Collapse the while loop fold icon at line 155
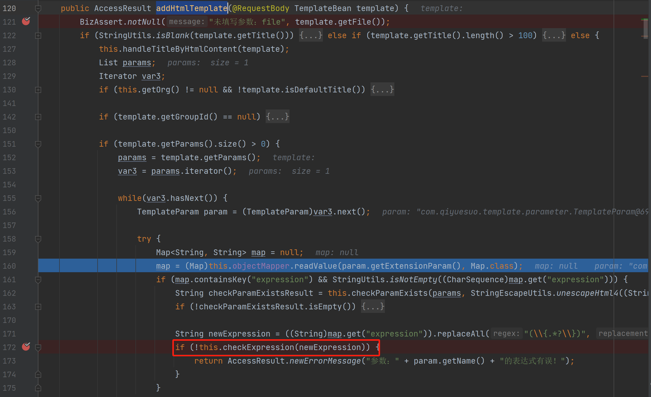Image resolution: width=651 pixels, height=397 pixels. tap(38, 198)
